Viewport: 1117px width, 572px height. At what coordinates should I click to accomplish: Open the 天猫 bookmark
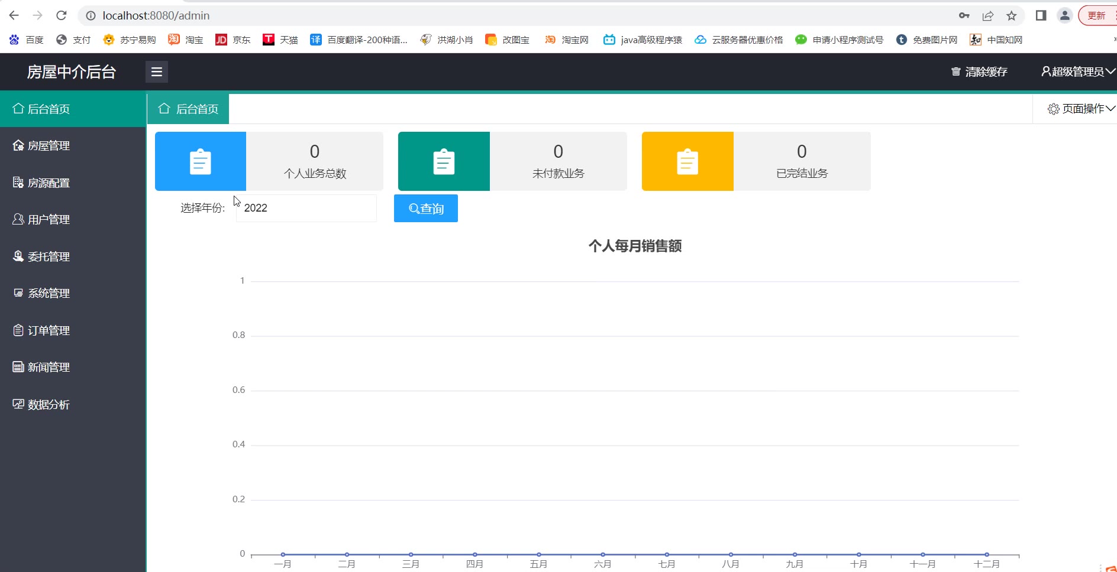[x=280, y=40]
